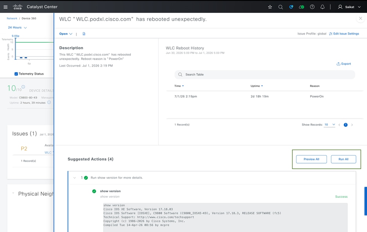Viewport: 367px width, 232px height.
Task: Go to previous page of records
Action: pyautogui.click(x=339, y=125)
